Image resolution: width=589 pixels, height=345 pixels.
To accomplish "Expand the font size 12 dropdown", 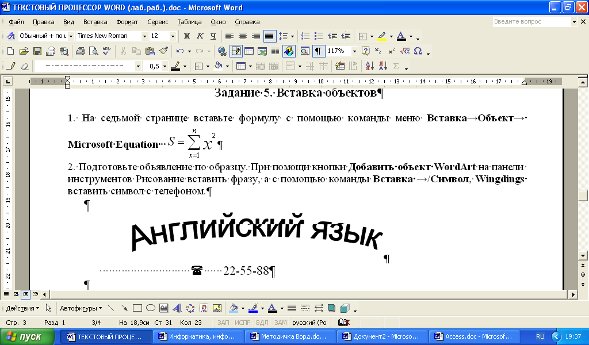I will [x=173, y=36].
